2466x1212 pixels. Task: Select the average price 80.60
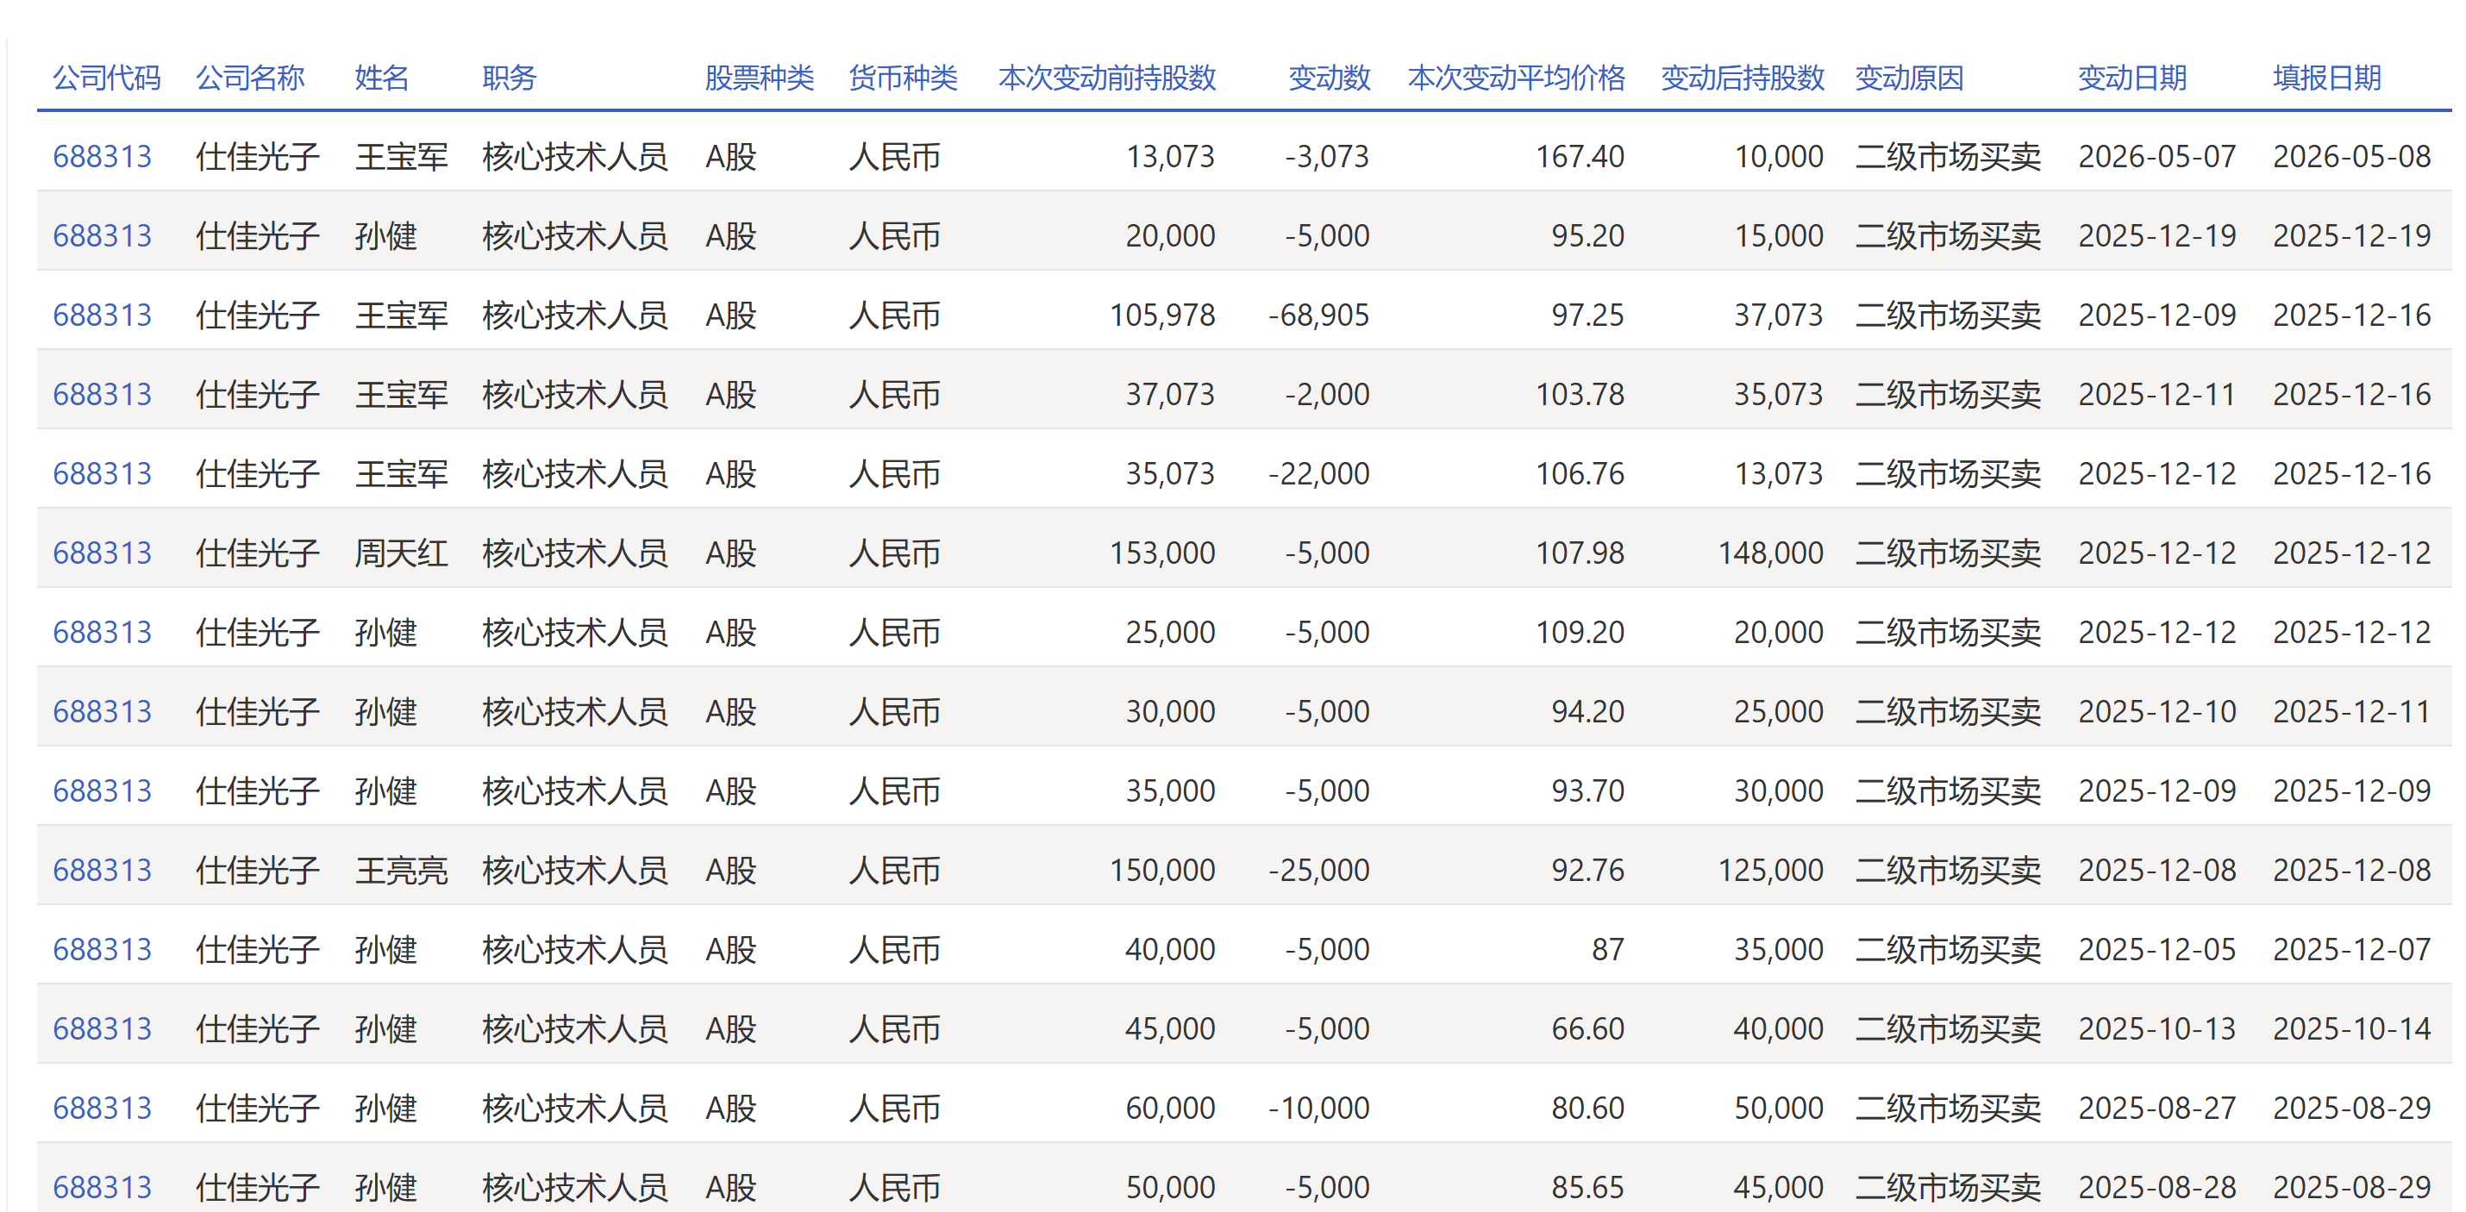pos(1588,1109)
